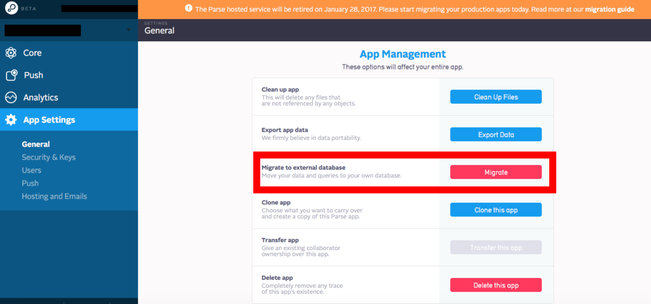Viewport: 651px width, 304px height.
Task: Open the migration guide link
Action: (x=610, y=9)
